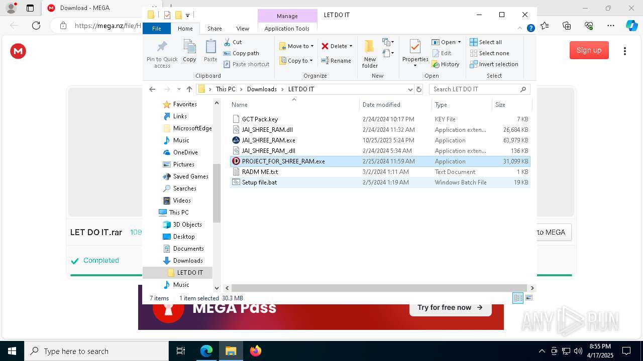
Task: Click the red Delete icon
Action: pyautogui.click(x=325, y=46)
